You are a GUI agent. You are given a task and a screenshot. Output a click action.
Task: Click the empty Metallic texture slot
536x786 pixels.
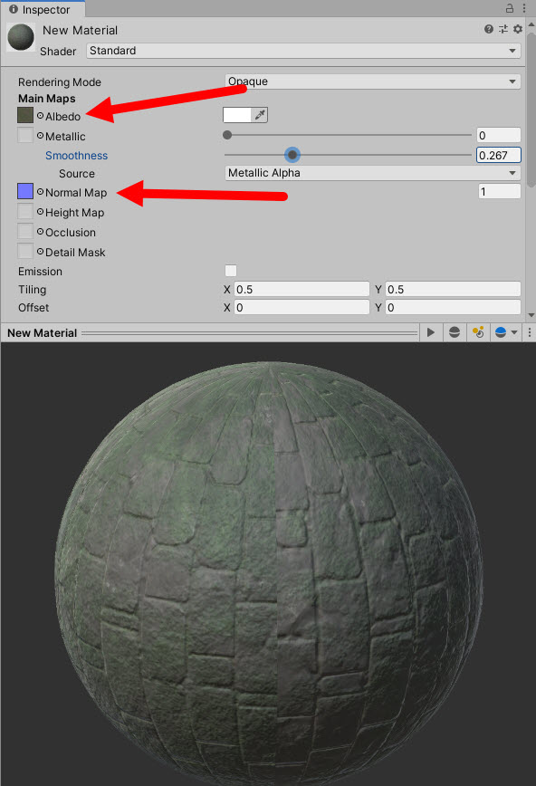tap(25, 135)
